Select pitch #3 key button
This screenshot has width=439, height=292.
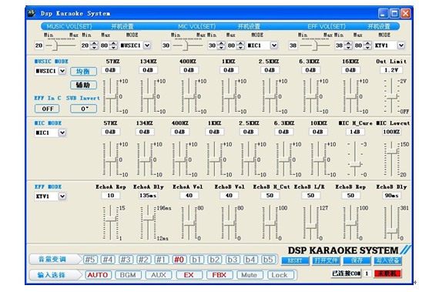pos(126,260)
